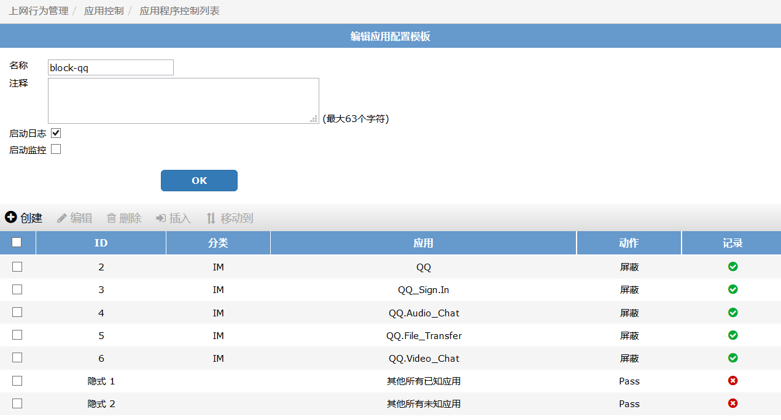Check the 隐式 1 row checkbox
Viewport: 781px width, 420px height.
tap(17, 381)
